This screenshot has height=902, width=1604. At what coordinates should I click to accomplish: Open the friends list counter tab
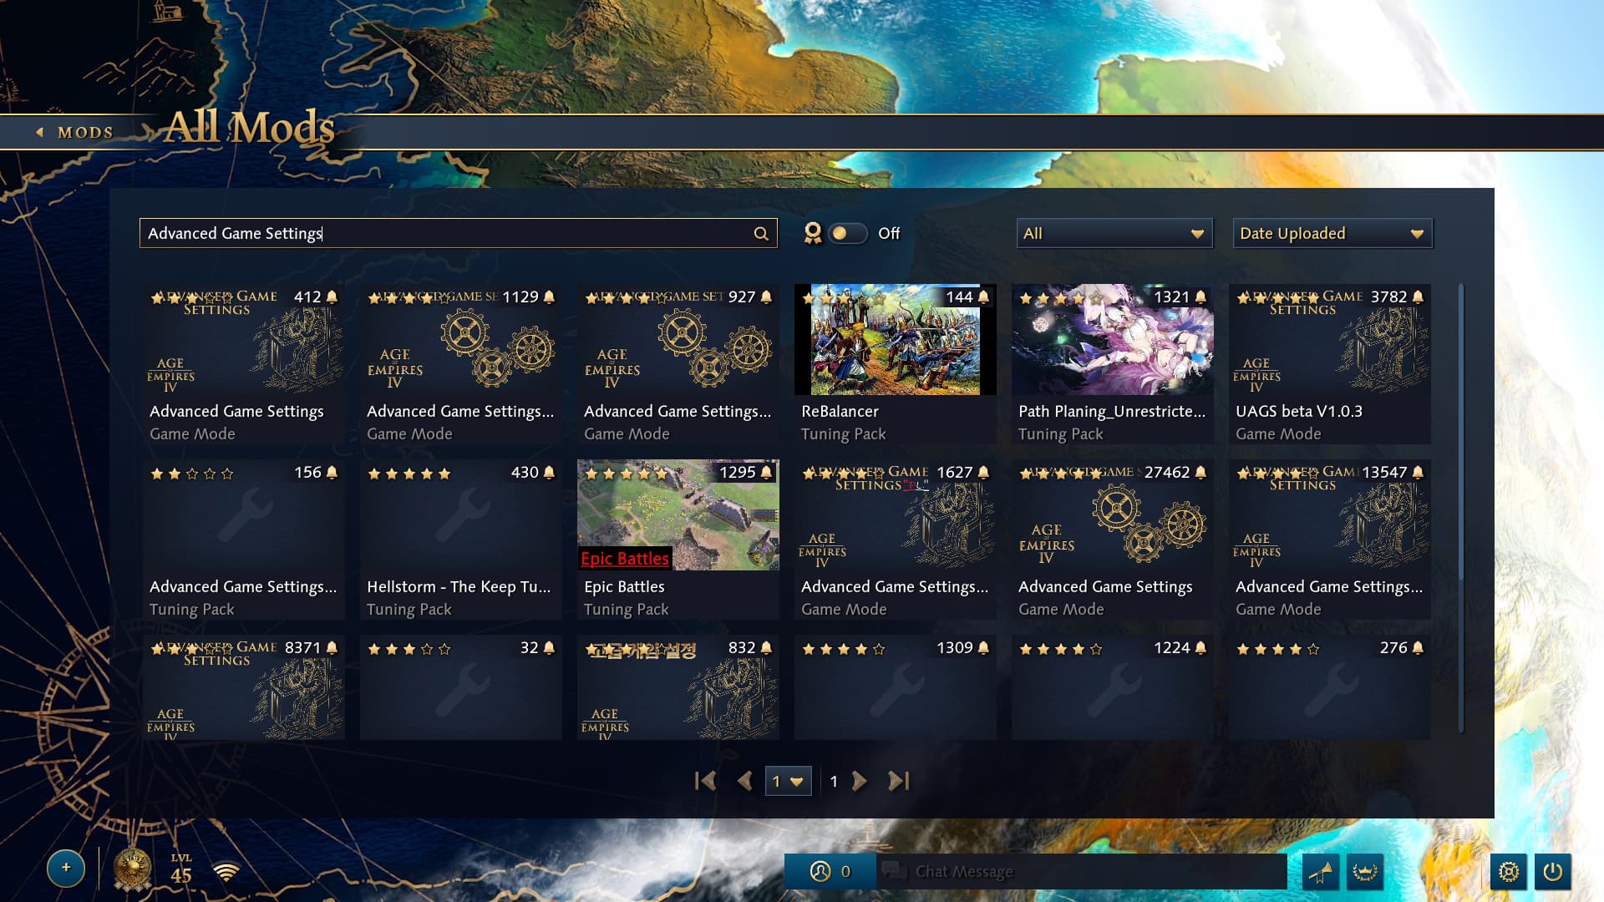830,872
